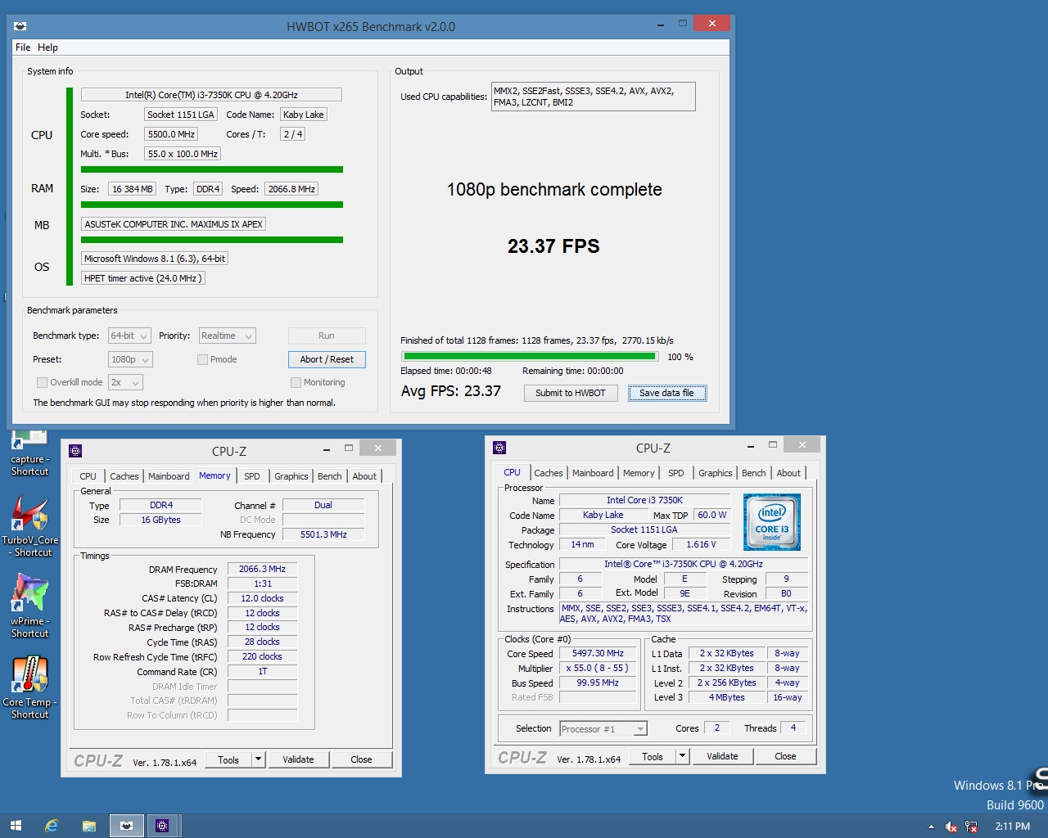The width and height of the screenshot is (1048, 838).
Task: Click Validate in right CPU-Z window
Action: pyautogui.click(x=722, y=756)
